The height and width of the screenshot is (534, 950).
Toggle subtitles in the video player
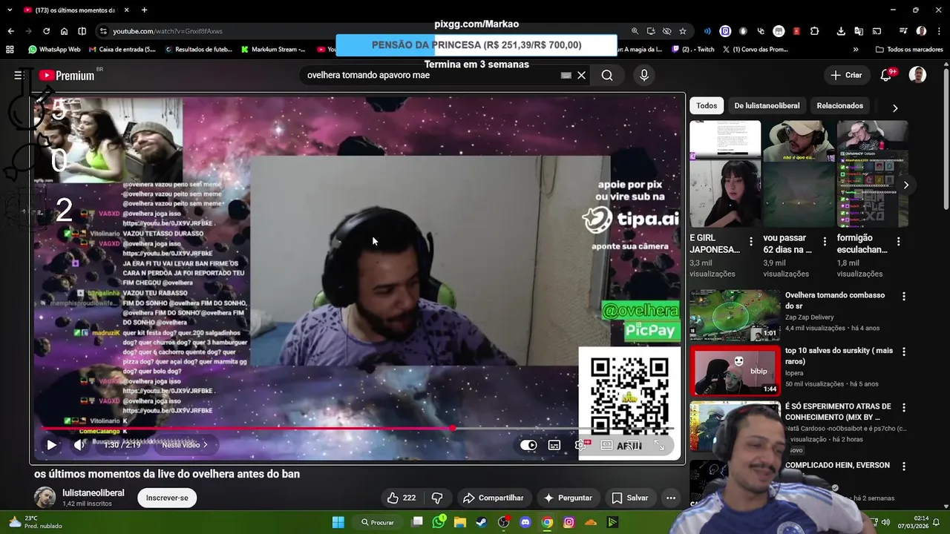click(x=554, y=445)
